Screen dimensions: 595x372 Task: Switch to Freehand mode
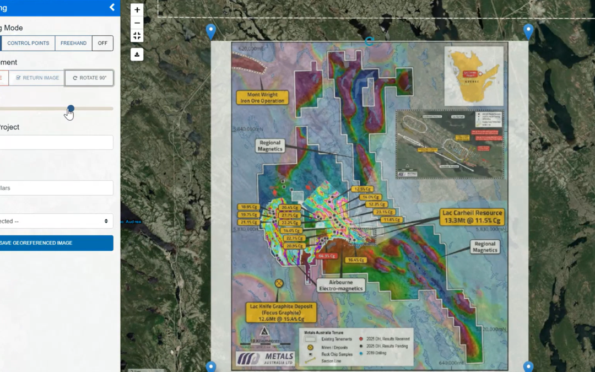coord(73,43)
